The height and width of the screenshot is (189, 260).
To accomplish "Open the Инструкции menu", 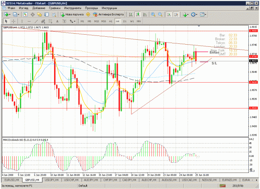I will click(109, 8).
